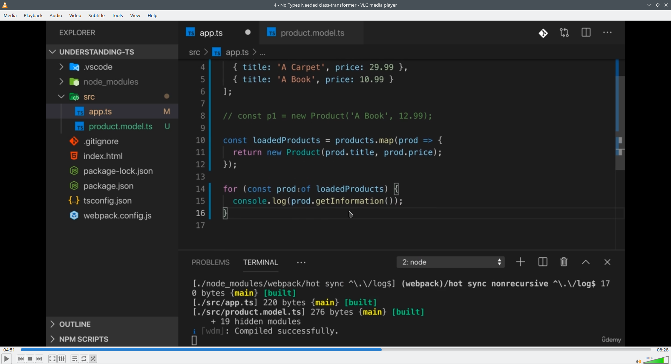This screenshot has height=364, width=671.
Task: Open tsconfig.json in explorer
Action: [x=112, y=201]
